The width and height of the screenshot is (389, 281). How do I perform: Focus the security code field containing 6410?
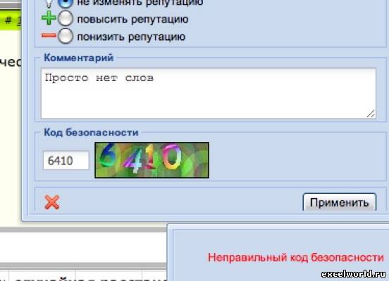66,161
